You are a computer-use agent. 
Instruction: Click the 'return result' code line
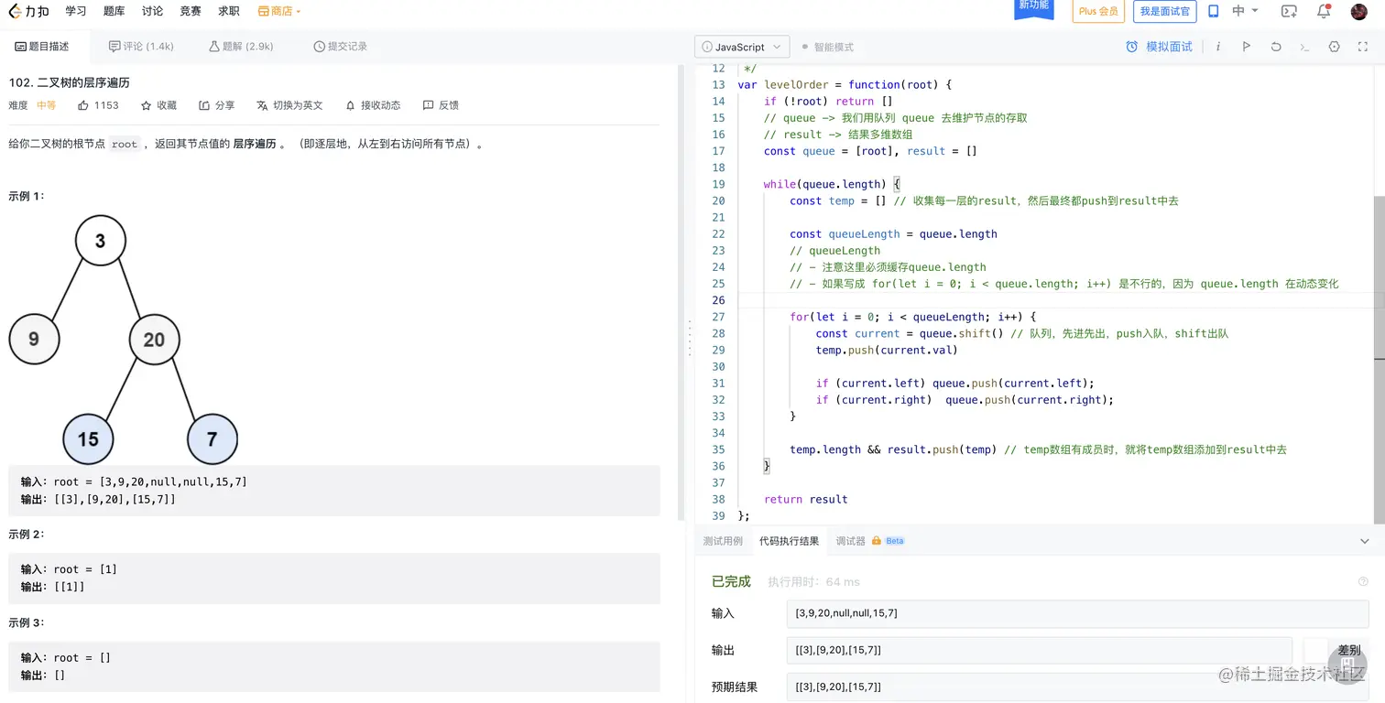pos(805,499)
